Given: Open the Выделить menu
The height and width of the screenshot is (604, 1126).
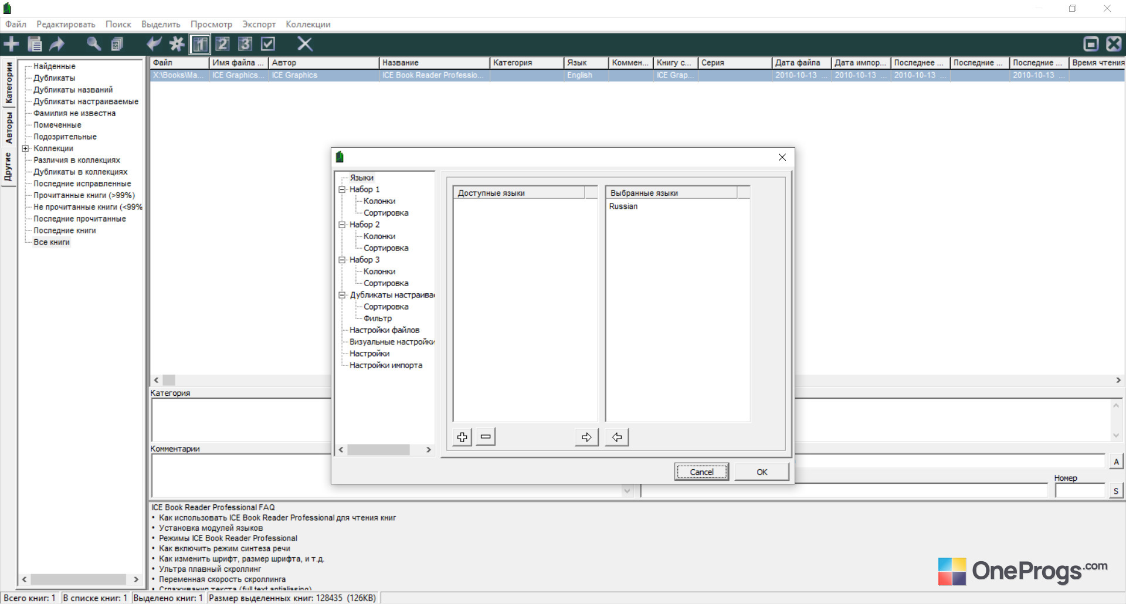Looking at the screenshot, I should (x=161, y=24).
